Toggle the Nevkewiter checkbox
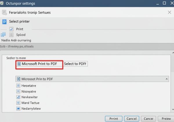 (19, 97)
